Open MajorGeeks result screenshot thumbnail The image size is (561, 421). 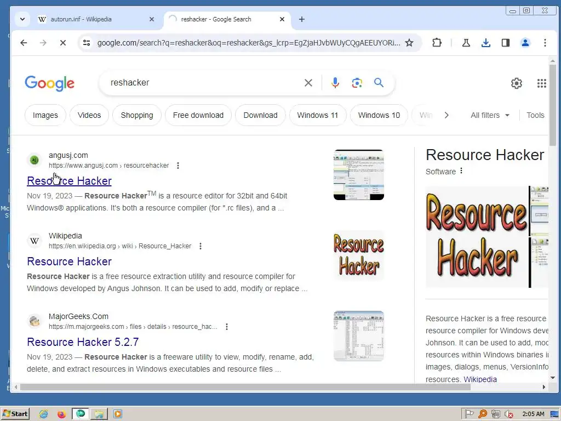tap(358, 336)
